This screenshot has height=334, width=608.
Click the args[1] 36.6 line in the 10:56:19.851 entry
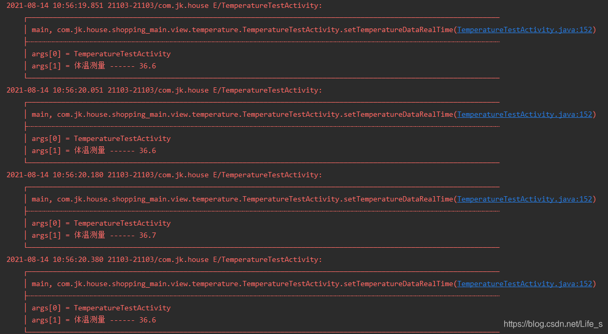94,66
